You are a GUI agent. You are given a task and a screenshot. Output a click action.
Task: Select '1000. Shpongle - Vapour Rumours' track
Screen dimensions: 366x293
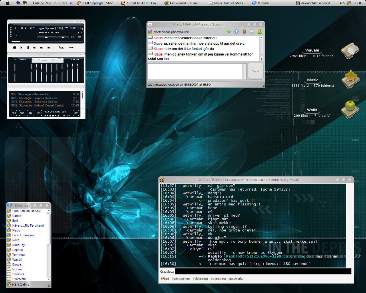[x=45, y=98]
